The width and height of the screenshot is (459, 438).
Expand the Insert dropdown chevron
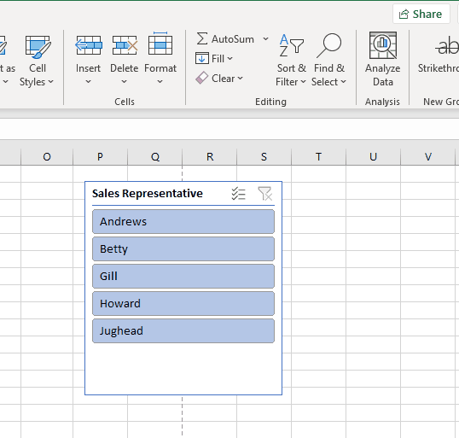(x=89, y=82)
